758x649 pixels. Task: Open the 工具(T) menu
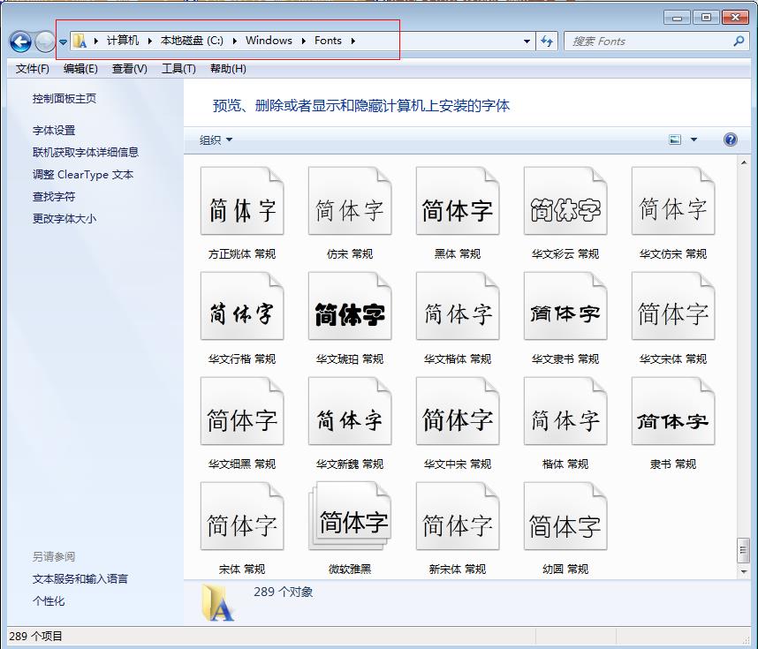178,69
